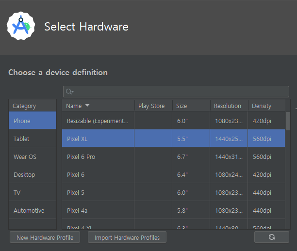Viewport: 297px width, 251px height.
Task: Sort by the Play Store column header
Action: pyautogui.click(x=153, y=106)
